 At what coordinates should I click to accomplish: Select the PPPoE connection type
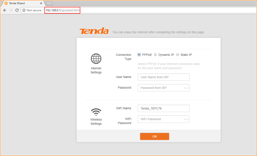tap(139, 55)
